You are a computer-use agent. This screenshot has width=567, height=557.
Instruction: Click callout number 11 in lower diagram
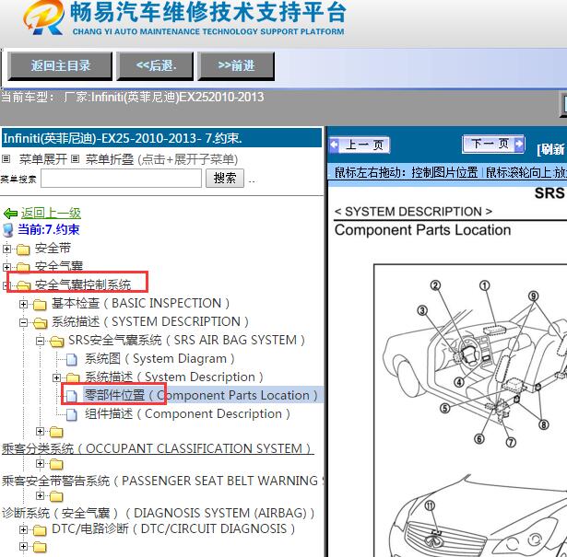pyautogui.click(x=430, y=505)
